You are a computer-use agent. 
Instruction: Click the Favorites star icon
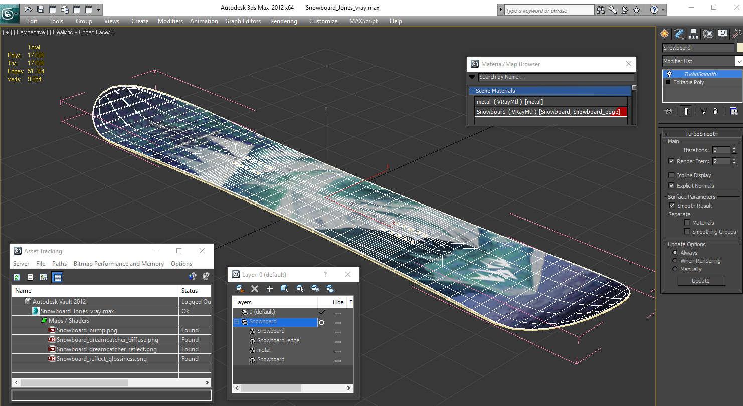(x=637, y=10)
